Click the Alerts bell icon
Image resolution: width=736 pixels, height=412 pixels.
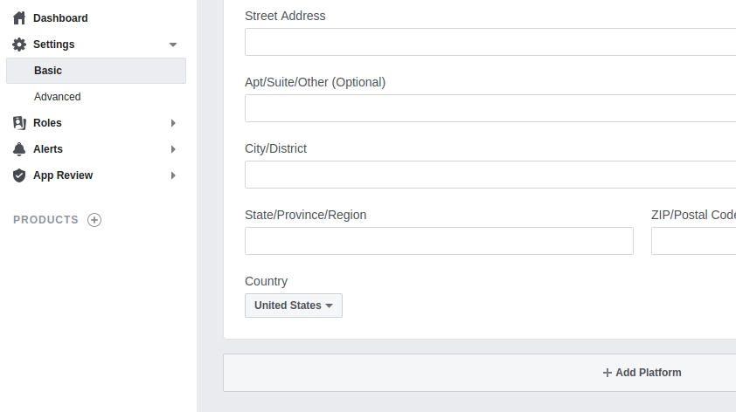[19, 149]
